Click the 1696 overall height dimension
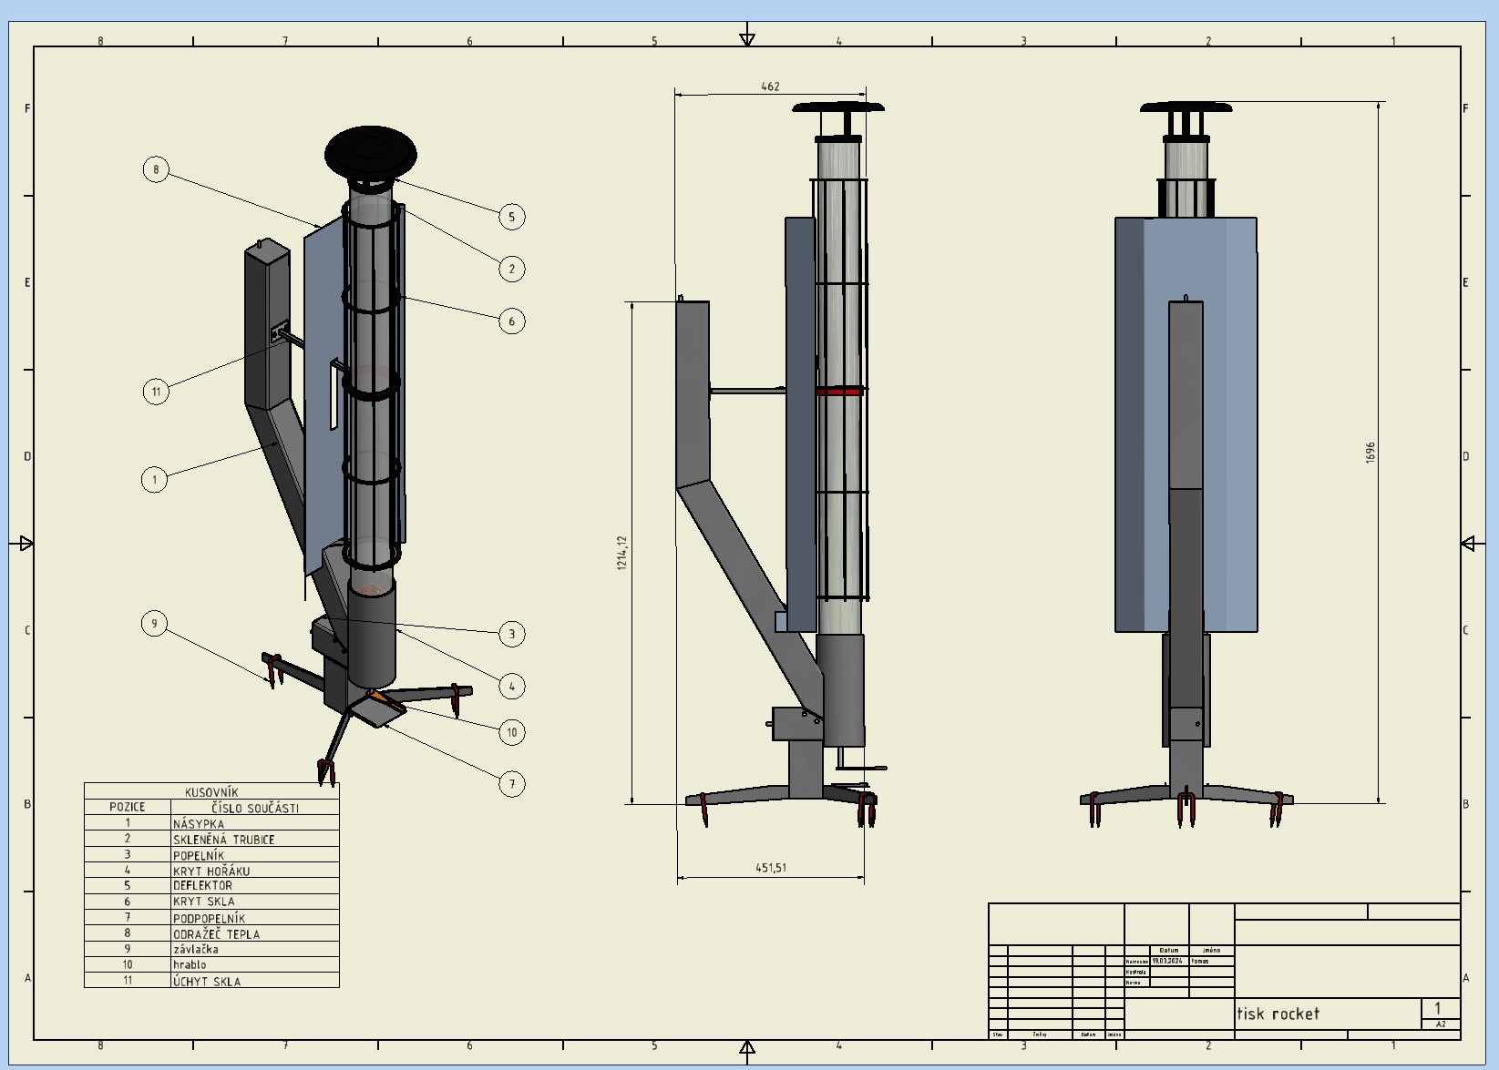The width and height of the screenshot is (1499, 1070). (x=1371, y=453)
